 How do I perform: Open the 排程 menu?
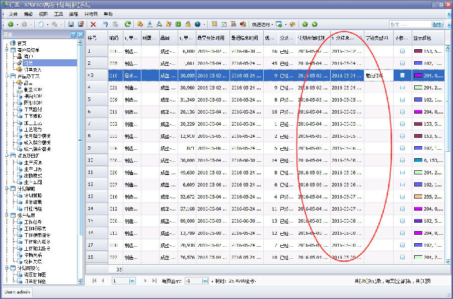click(x=73, y=14)
